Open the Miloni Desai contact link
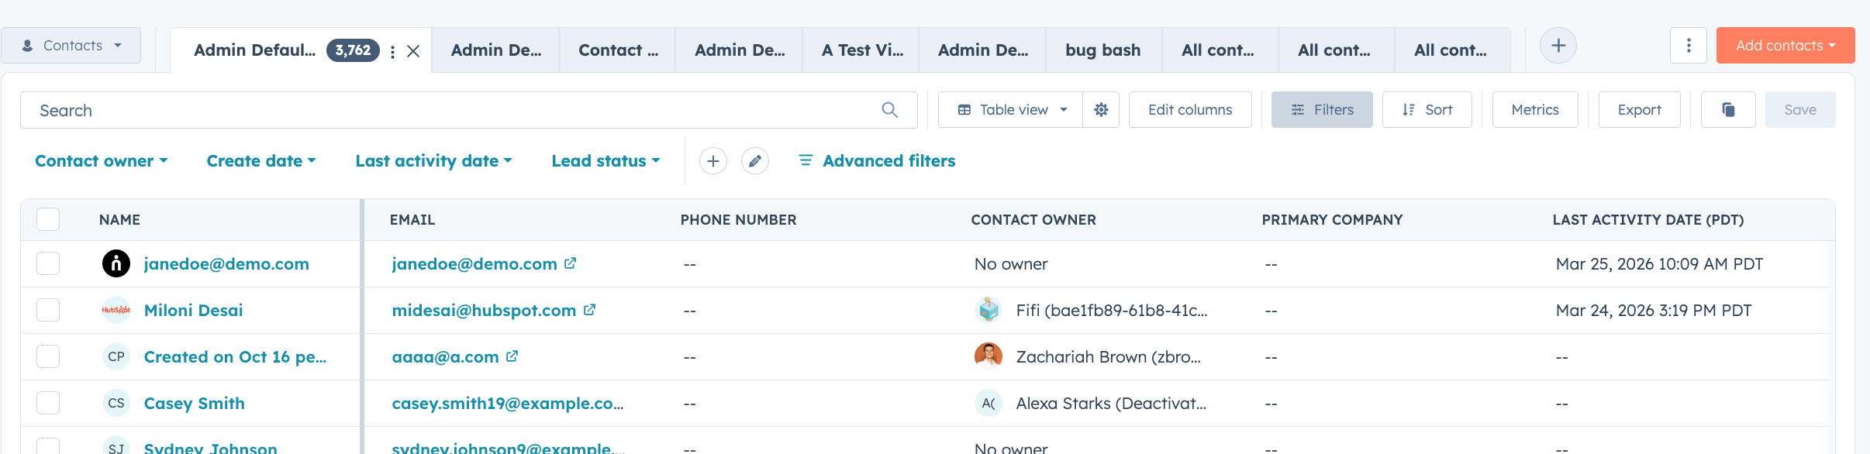Image resolution: width=1870 pixels, height=454 pixels. coord(193,311)
